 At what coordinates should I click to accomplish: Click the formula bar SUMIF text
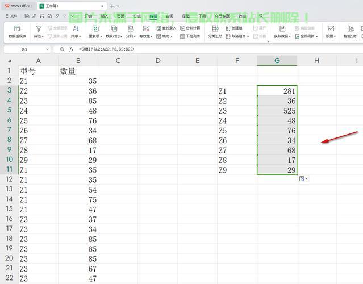106,49
